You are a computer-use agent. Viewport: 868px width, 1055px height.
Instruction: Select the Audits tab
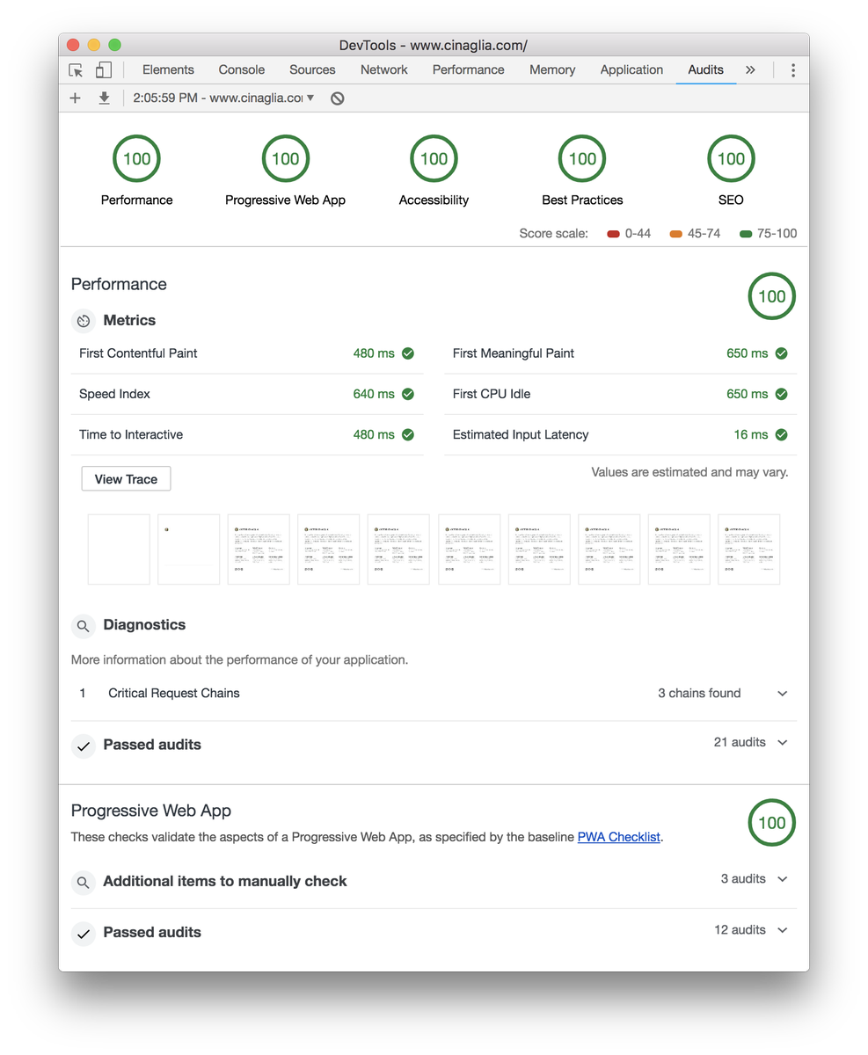coord(706,70)
